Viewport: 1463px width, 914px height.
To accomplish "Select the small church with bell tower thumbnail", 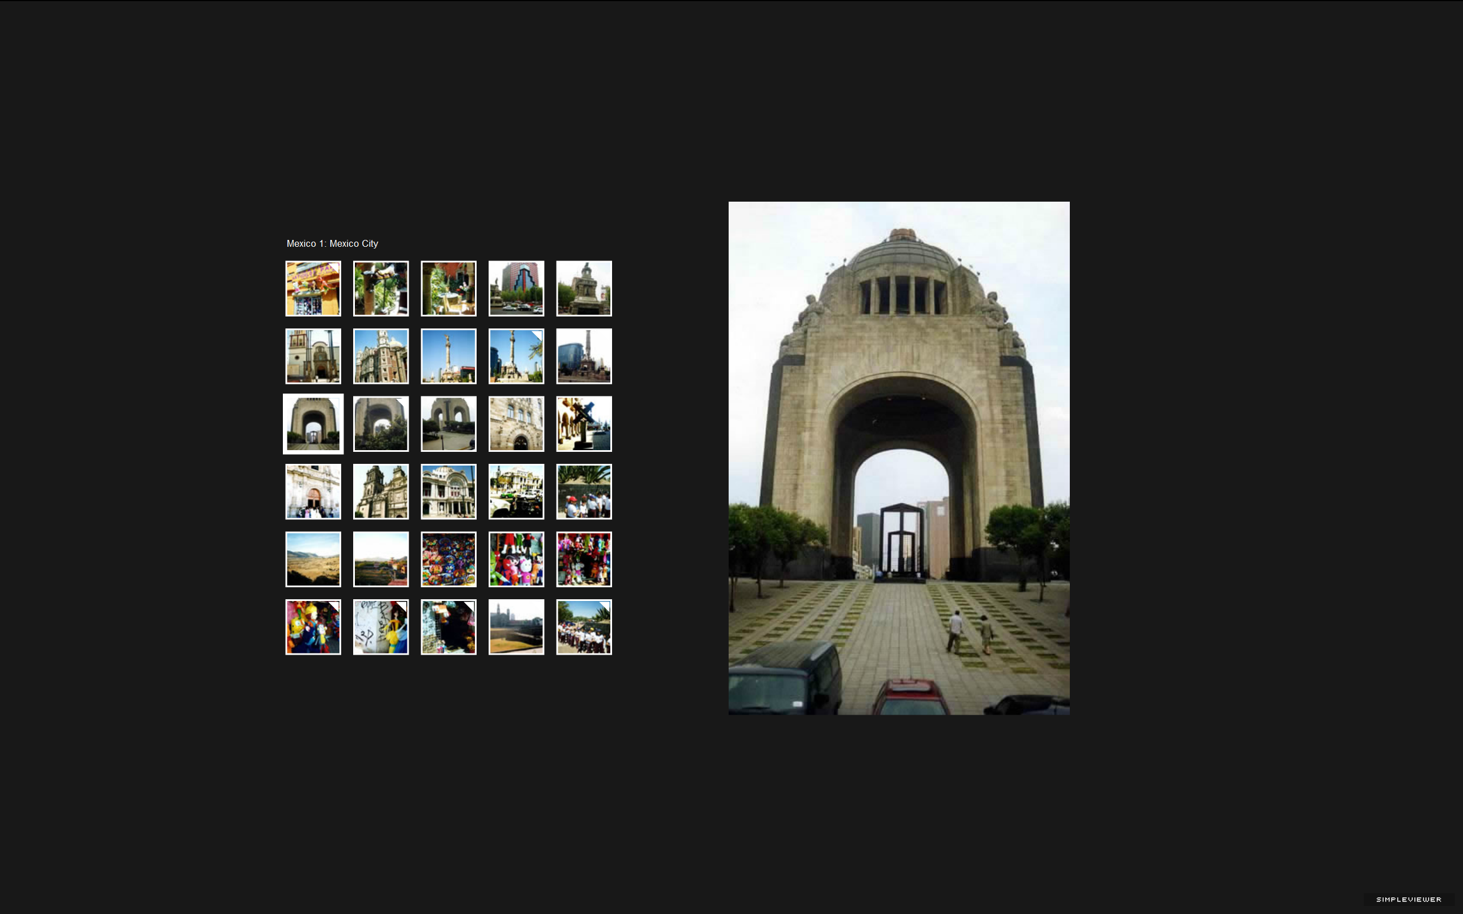I will pyautogui.click(x=313, y=356).
